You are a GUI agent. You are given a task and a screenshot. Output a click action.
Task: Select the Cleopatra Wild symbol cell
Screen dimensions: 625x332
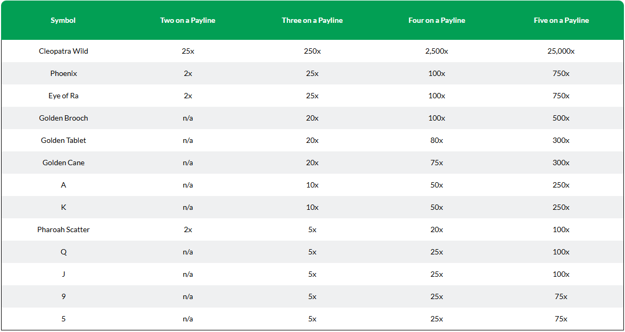(63, 52)
